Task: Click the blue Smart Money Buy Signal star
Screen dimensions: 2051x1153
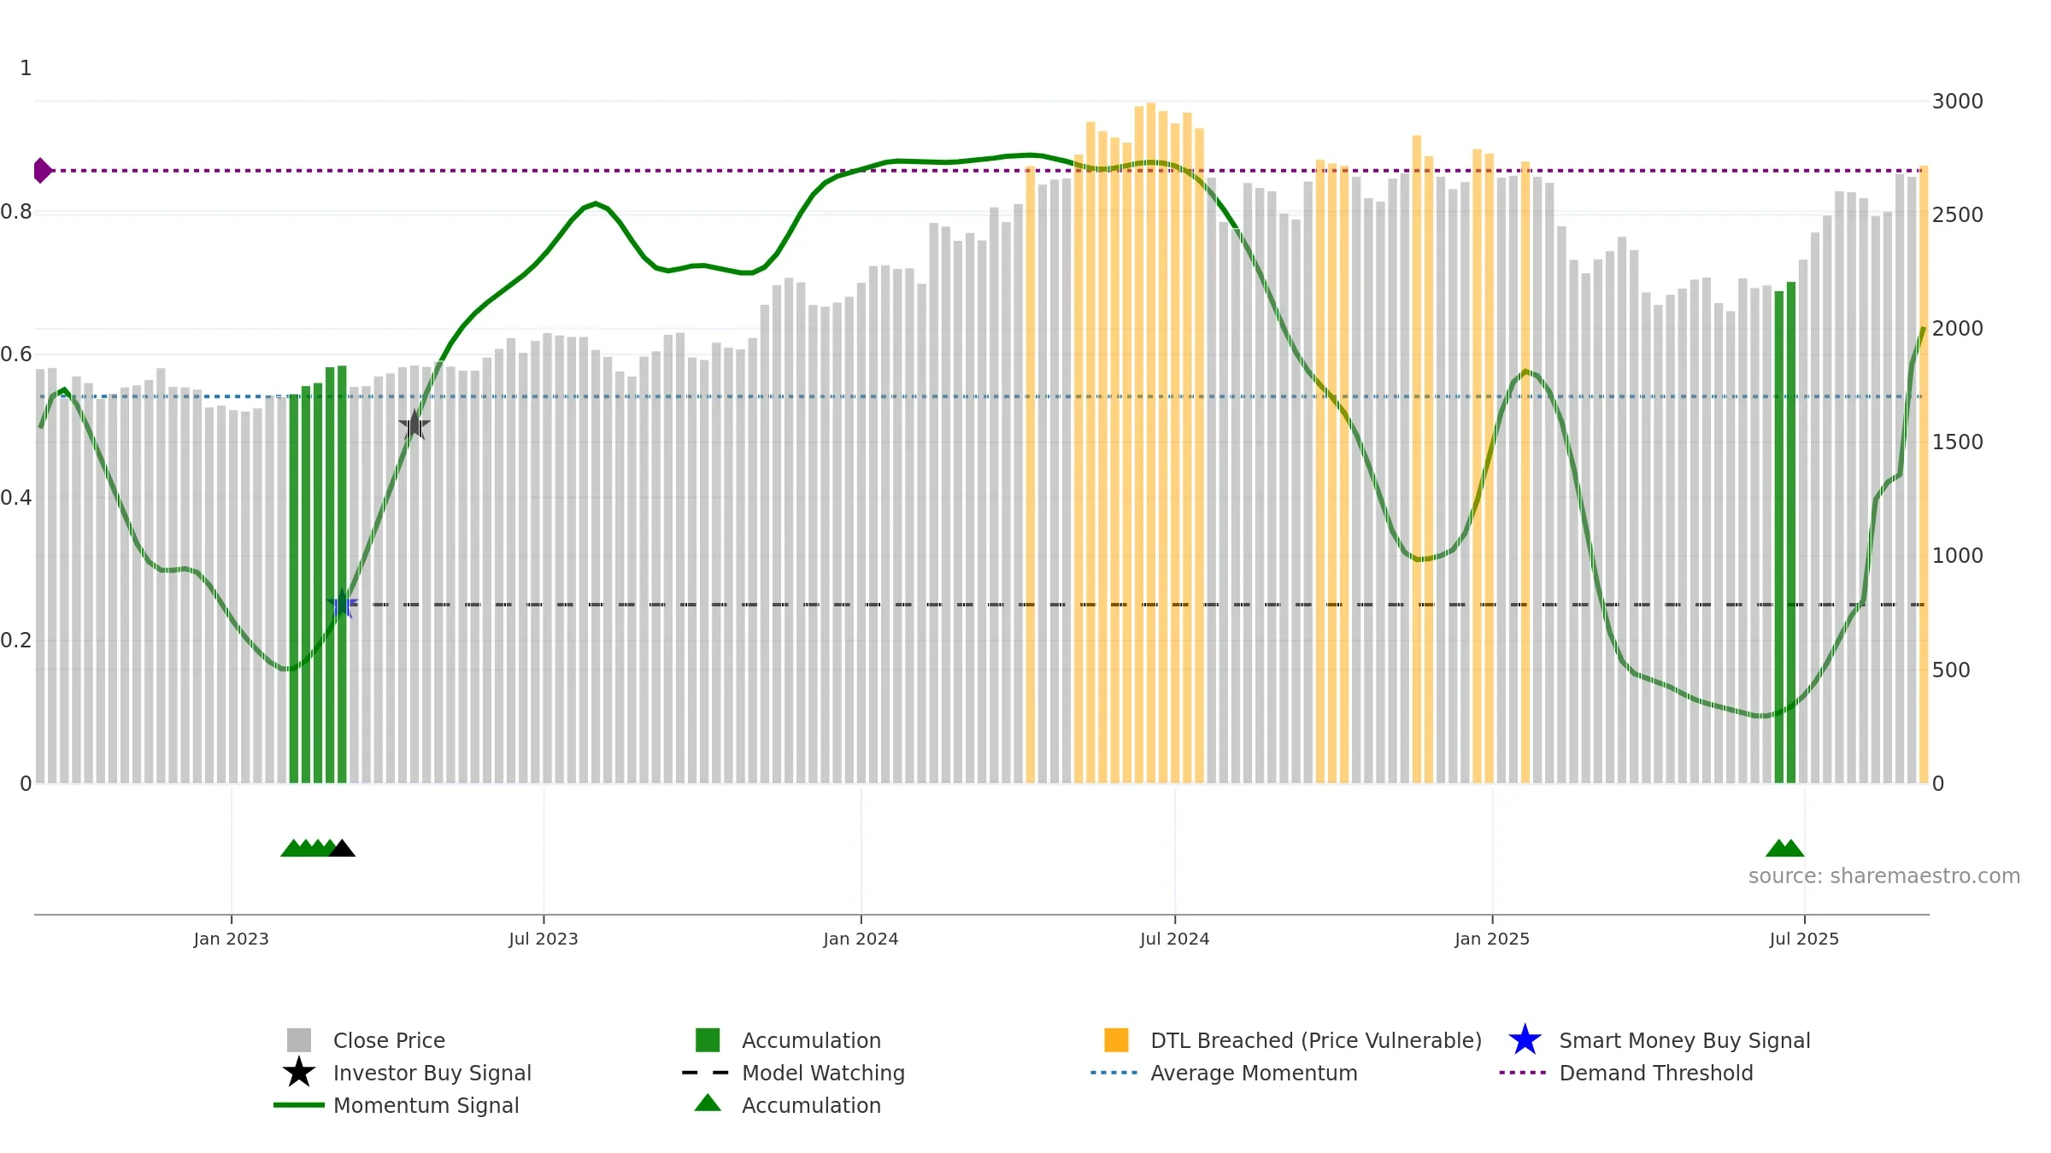Action: [1525, 1040]
